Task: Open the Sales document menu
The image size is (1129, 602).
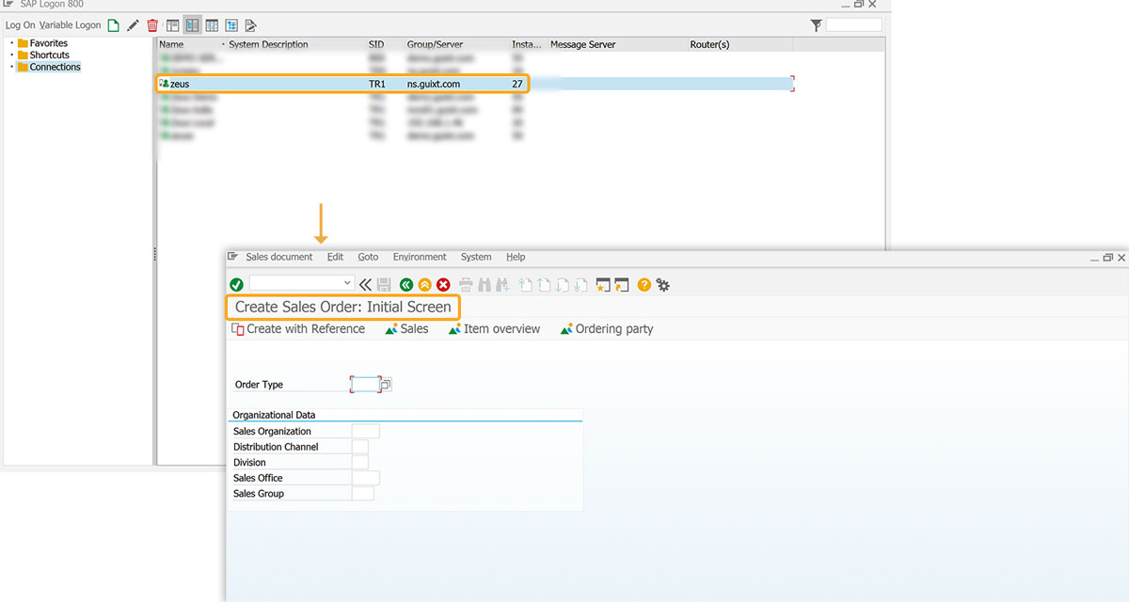Action: 279,257
